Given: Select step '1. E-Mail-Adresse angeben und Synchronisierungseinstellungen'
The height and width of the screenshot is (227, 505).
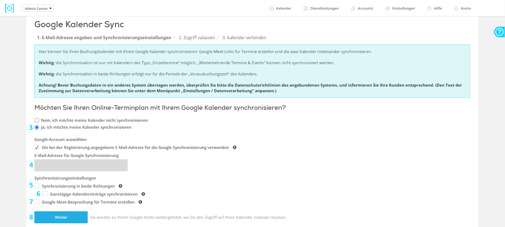Looking at the screenshot, I should [104, 38].
